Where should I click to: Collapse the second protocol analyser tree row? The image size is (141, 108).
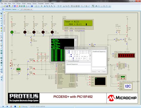pos(67,53)
